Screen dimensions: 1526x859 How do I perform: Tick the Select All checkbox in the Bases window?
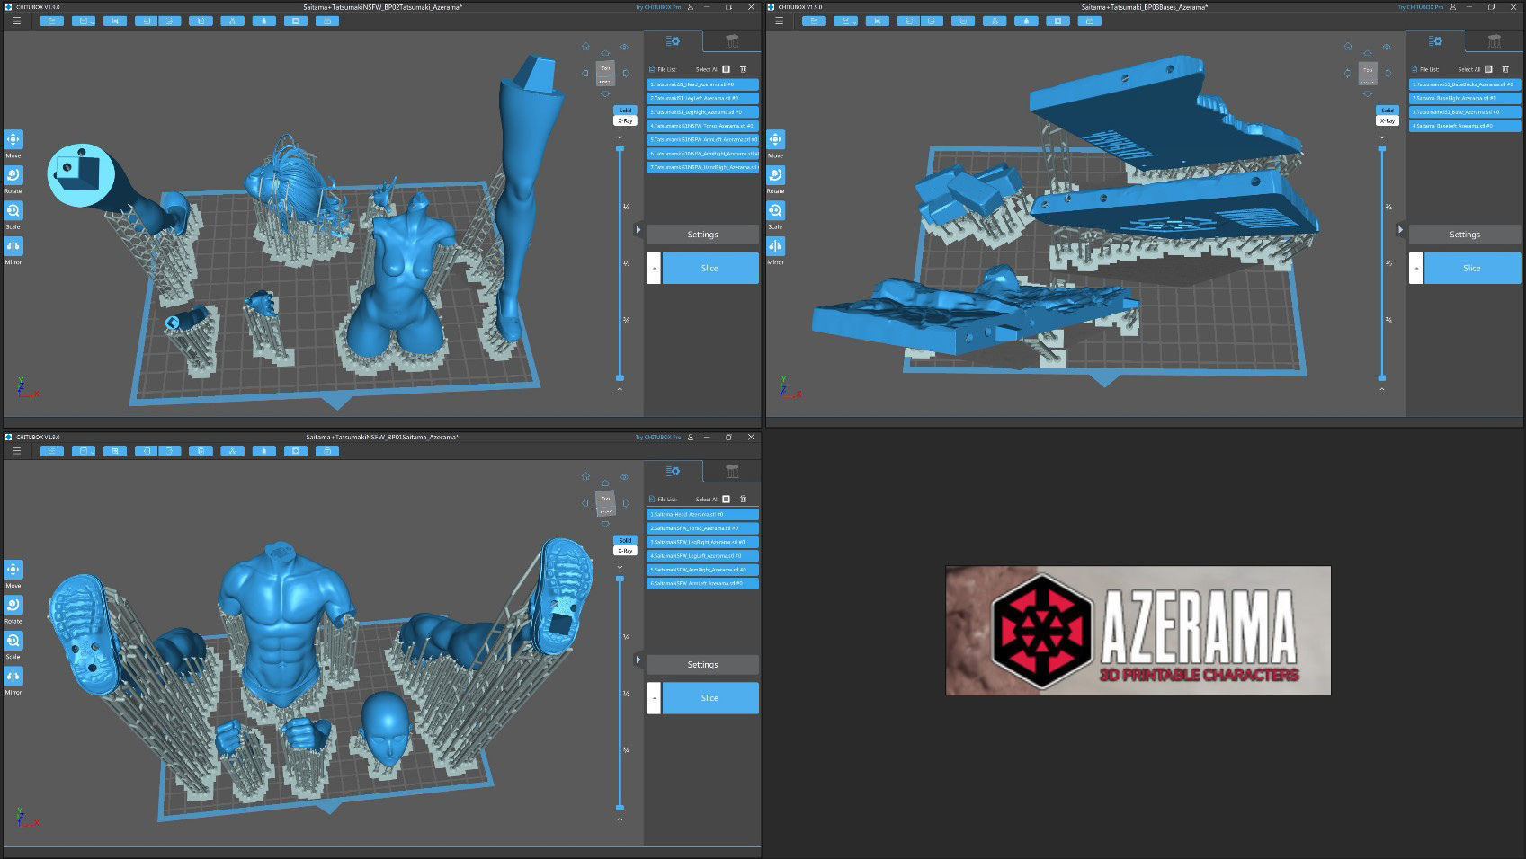[x=1488, y=69]
